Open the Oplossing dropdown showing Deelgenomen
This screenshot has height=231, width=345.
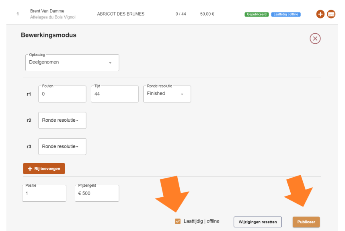coord(72,63)
